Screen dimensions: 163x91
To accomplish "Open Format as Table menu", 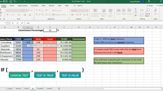I will point(104,13).
